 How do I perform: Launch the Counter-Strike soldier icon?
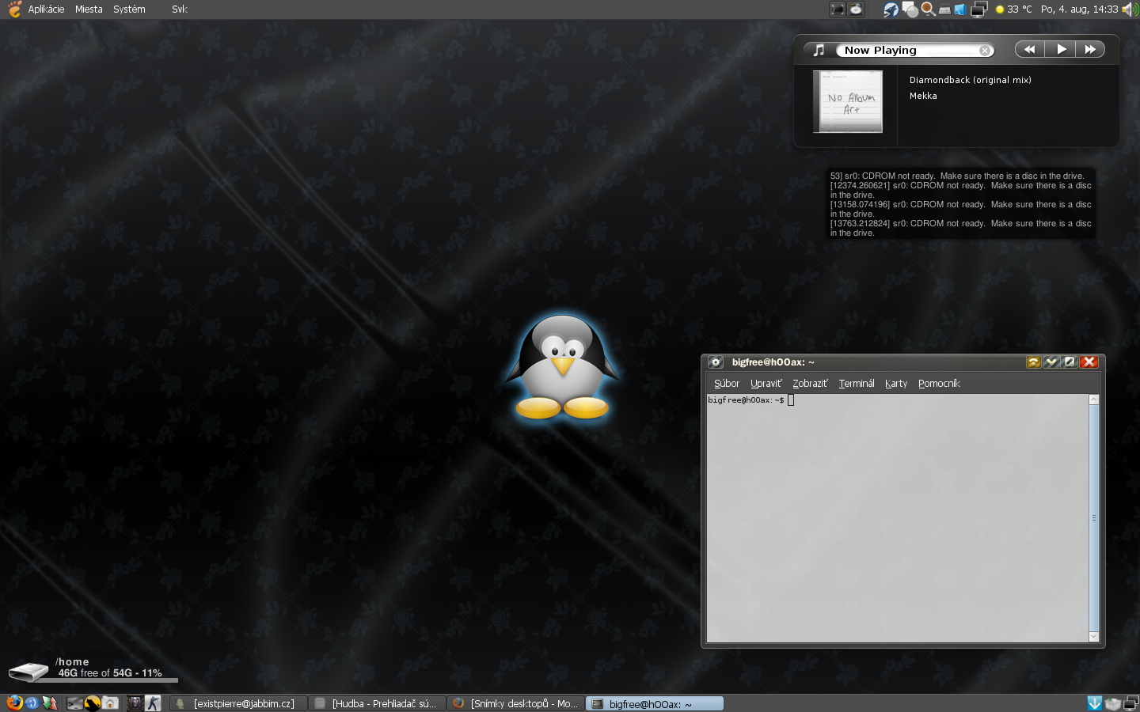(x=153, y=703)
